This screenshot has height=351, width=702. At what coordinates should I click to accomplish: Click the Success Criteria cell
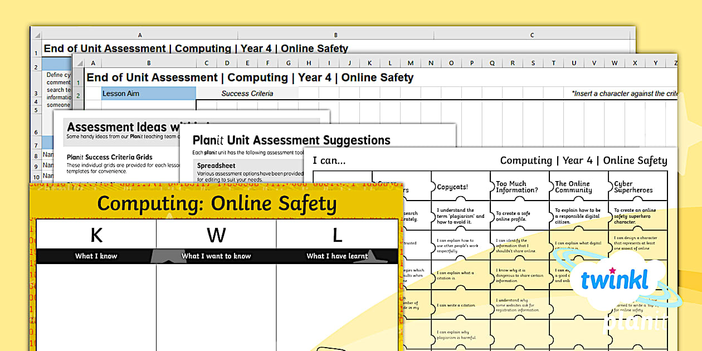click(247, 94)
